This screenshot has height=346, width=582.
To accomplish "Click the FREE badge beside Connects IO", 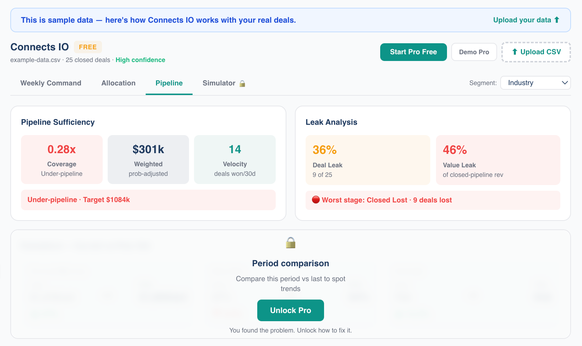I will pyautogui.click(x=88, y=47).
